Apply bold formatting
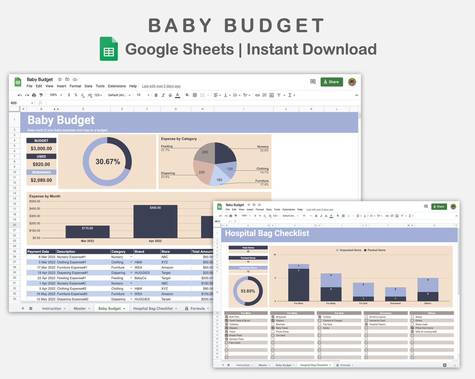The image size is (475, 379). click(156, 95)
